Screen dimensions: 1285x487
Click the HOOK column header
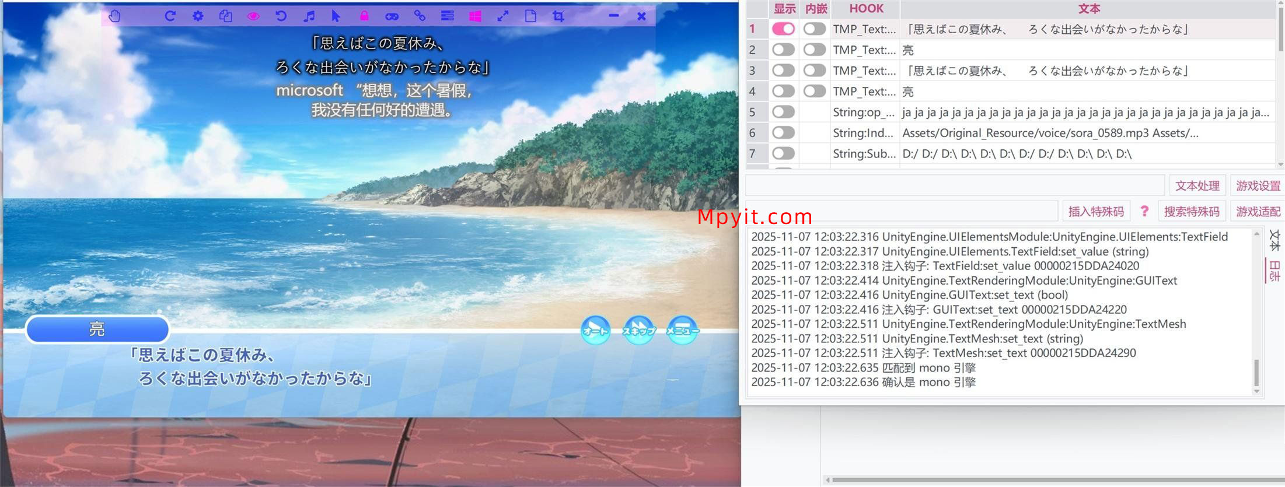866,9
